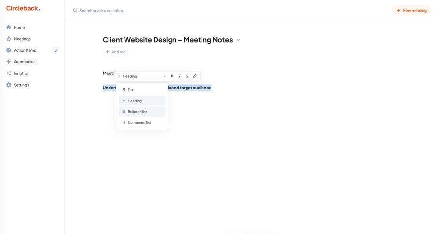Viewport: 436px width, 234px height.
Task: Click the Action Items checkmark icon
Action: [x=9, y=50]
